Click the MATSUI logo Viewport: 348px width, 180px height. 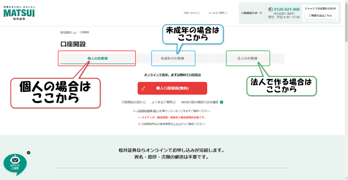[x=19, y=13]
